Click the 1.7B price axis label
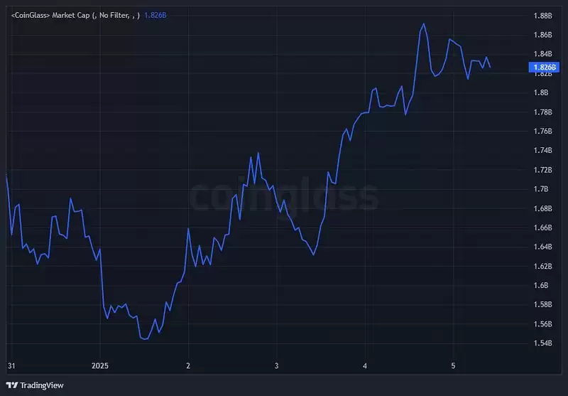Image resolution: width=568 pixels, height=396 pixels. [x=540, y=189]
